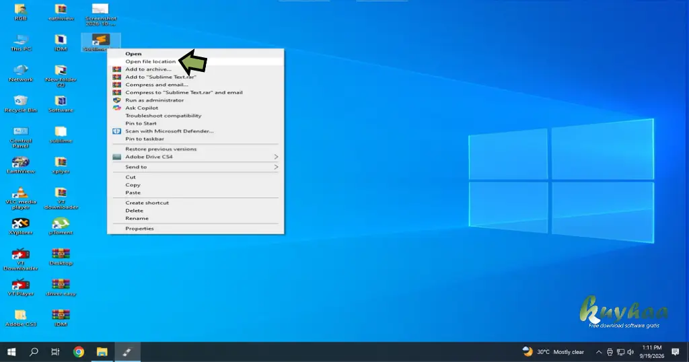This screenshot has height=362, width=689.
Task: Select the New folder (2) icon
Action: coord(61,75)
